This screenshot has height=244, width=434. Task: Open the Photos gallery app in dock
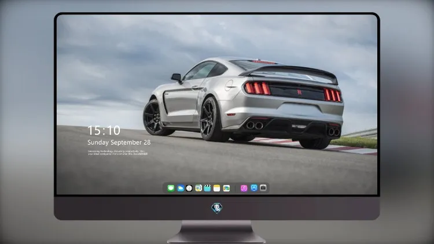coord(226,188)
